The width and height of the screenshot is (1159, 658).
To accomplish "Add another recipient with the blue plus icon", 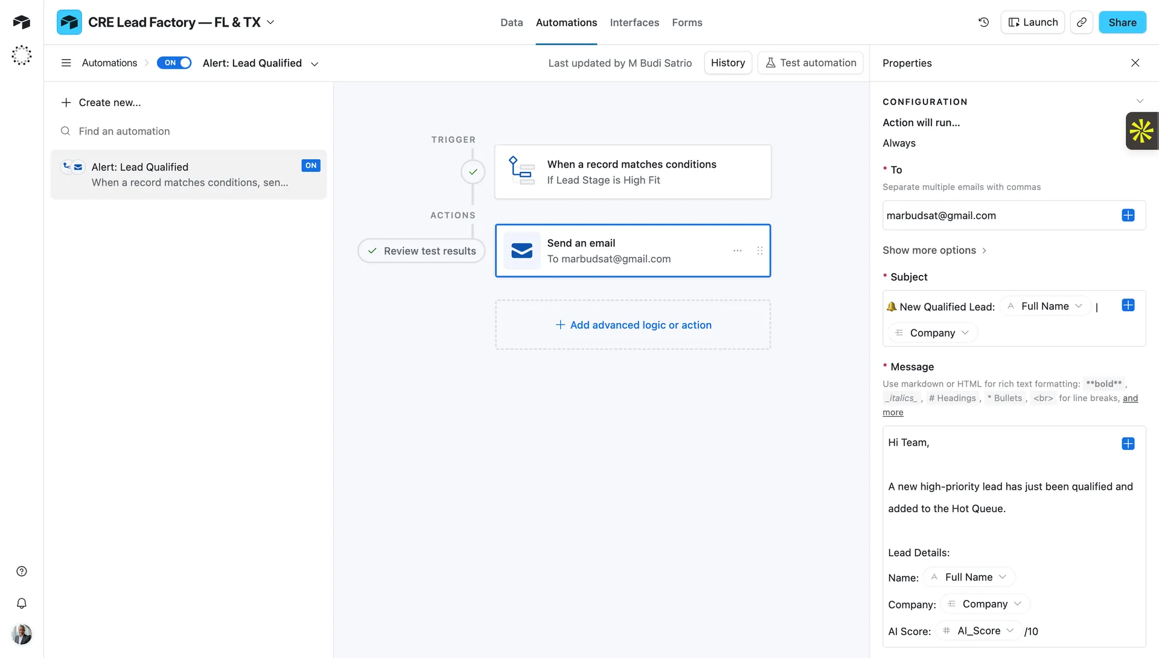I will pyautogui.click(x=1128, y=215).
